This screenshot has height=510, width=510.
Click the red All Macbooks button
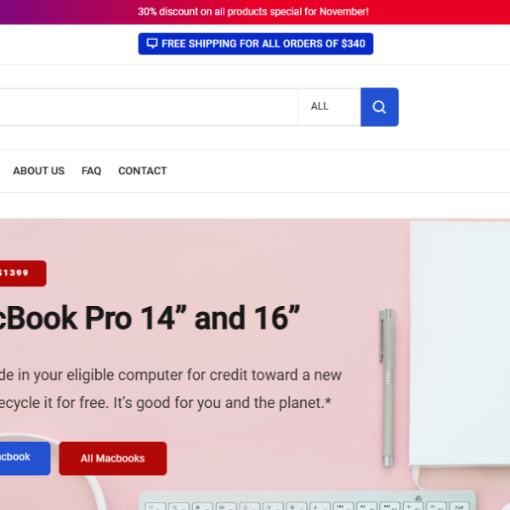pyautogui.click(x=113, y=458)
